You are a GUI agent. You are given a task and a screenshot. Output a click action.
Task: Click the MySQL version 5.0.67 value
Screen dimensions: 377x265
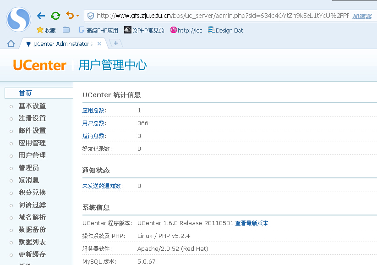pos(147,261)
